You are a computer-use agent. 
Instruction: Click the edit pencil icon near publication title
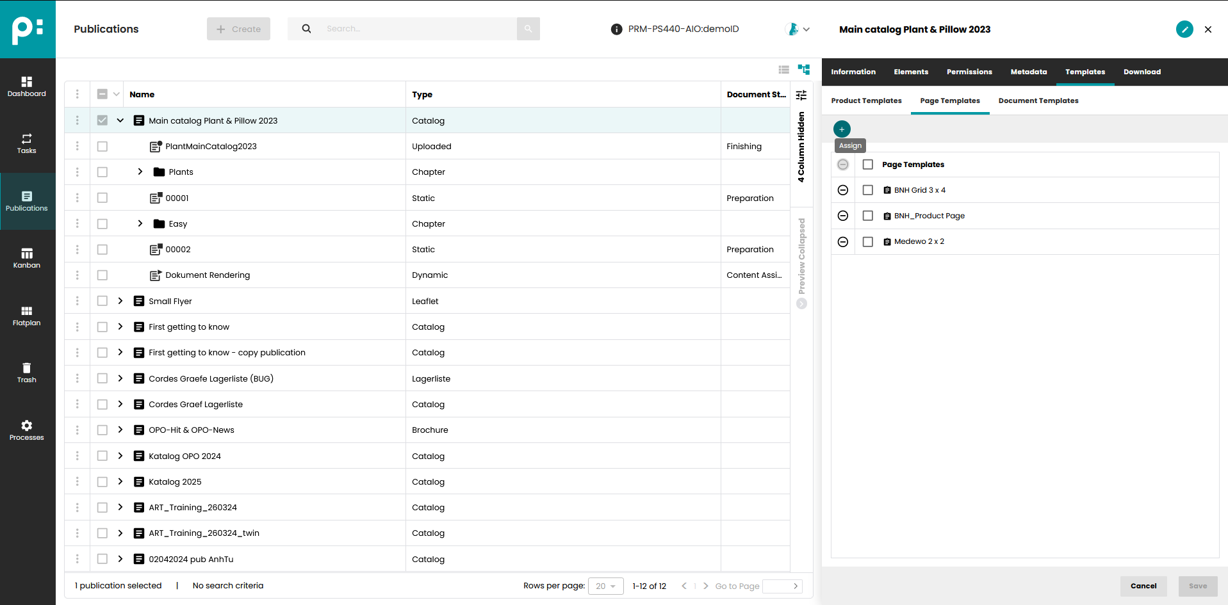coord(1184,29)
